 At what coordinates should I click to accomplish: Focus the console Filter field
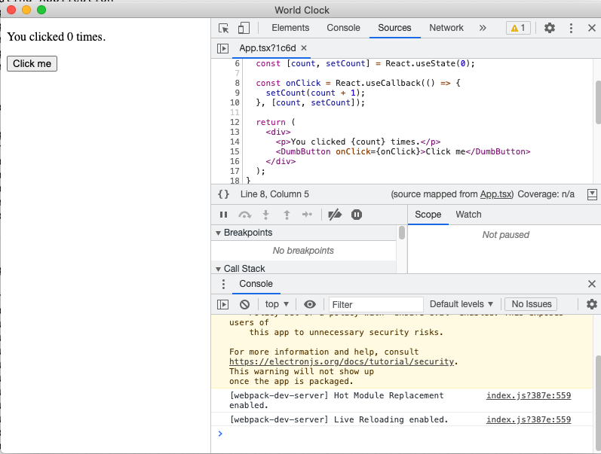point(376,305)
